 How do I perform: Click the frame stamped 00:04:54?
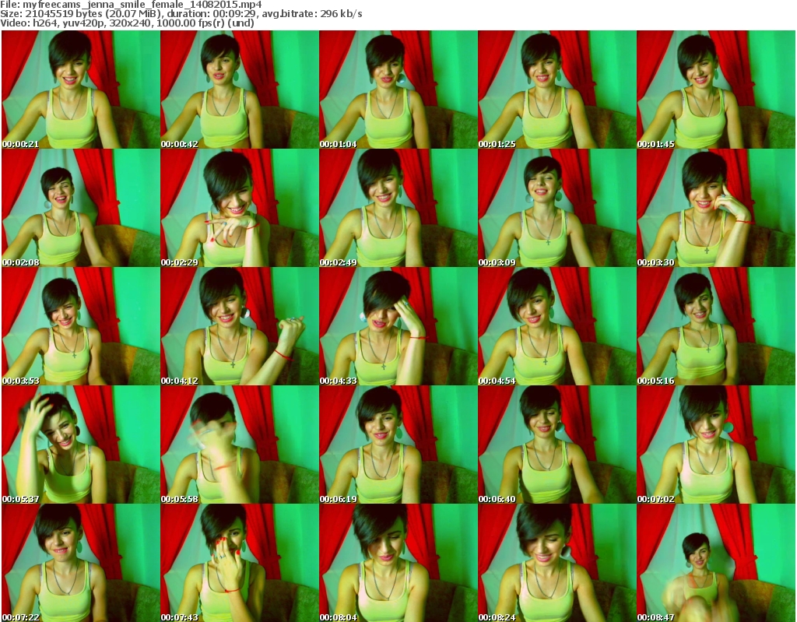(x=556, y=326)
